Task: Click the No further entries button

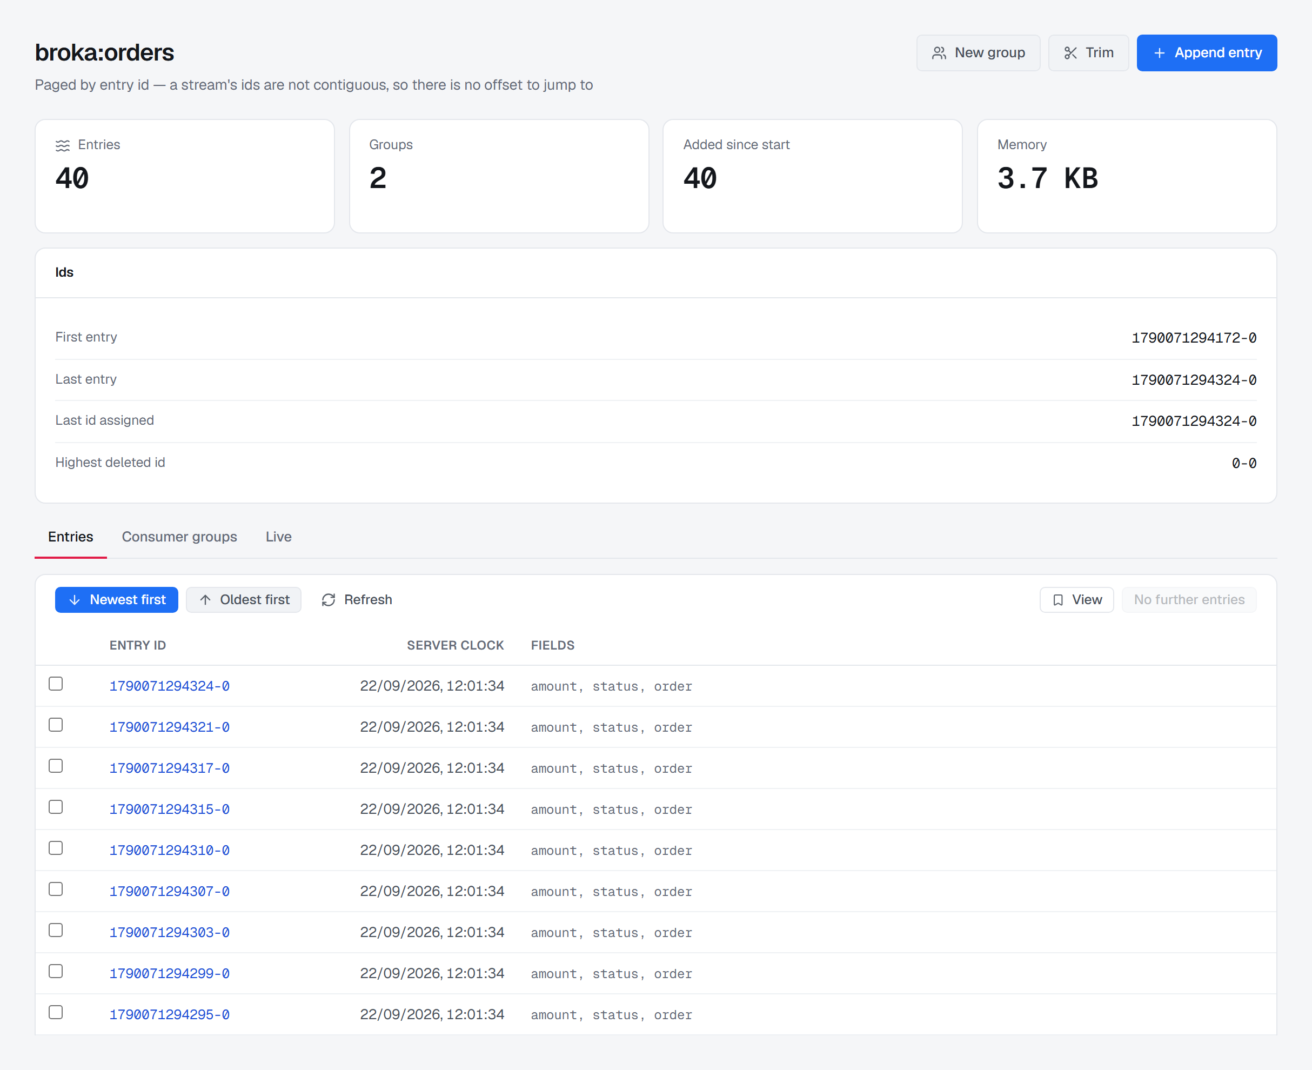Action: coord(1189,600)
